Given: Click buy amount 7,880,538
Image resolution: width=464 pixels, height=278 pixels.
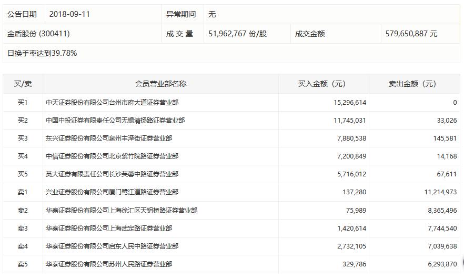Looking at the screenshot, I should pyautogui.click(x=351, y=138).
